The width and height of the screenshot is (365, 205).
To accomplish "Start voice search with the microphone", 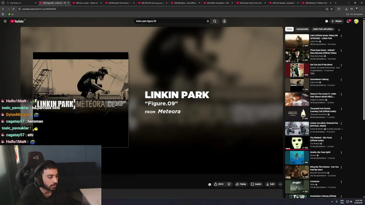I will point(224,21).
